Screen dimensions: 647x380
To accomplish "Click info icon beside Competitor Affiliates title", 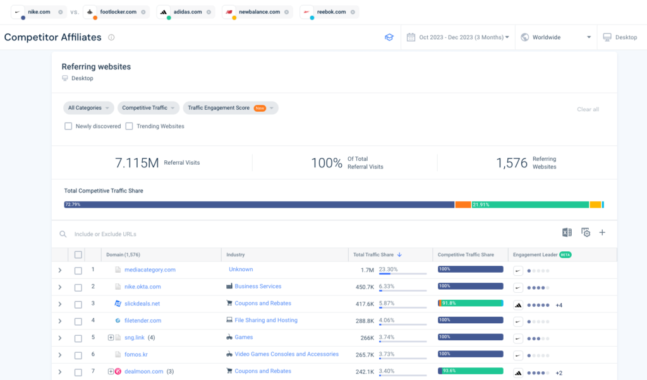I will click(111, 37).
